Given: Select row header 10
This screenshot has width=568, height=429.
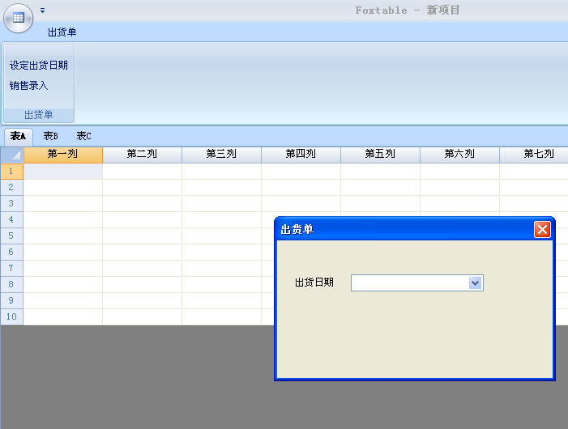Looking at the screenshot, I should click(x=11, y=316).
